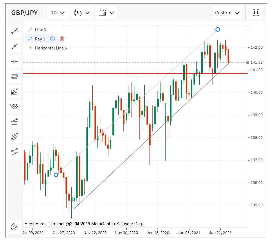Click the 141.00 price axis label
272x241 pixels.
click(257, 70)
